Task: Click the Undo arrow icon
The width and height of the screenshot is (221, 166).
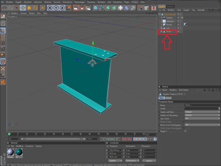Action: (4, 8)
